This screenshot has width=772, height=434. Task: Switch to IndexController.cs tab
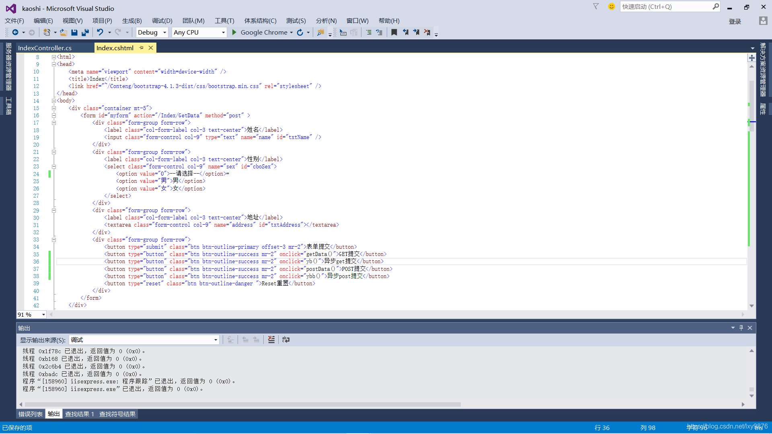click(45, 48)
